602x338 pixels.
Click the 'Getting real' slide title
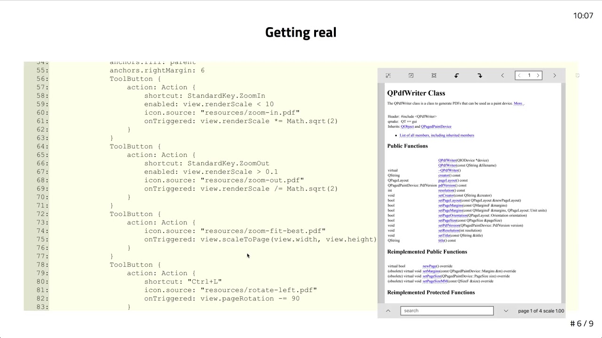click(x=301, y=32)
